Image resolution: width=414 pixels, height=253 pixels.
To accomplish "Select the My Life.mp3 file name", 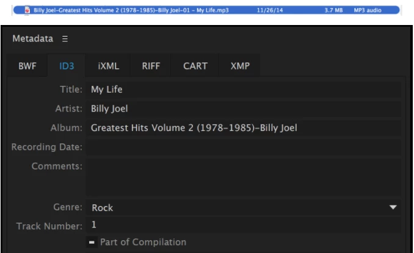I will click(131, 10).
